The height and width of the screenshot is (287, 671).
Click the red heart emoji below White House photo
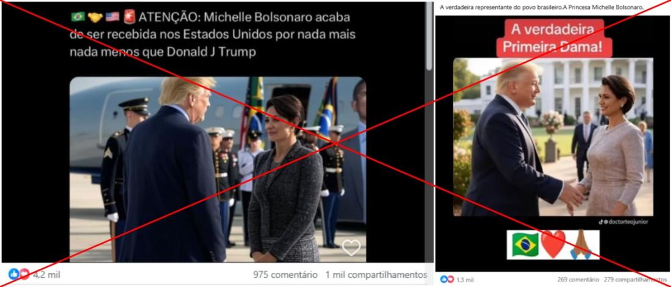coord(553,245)
